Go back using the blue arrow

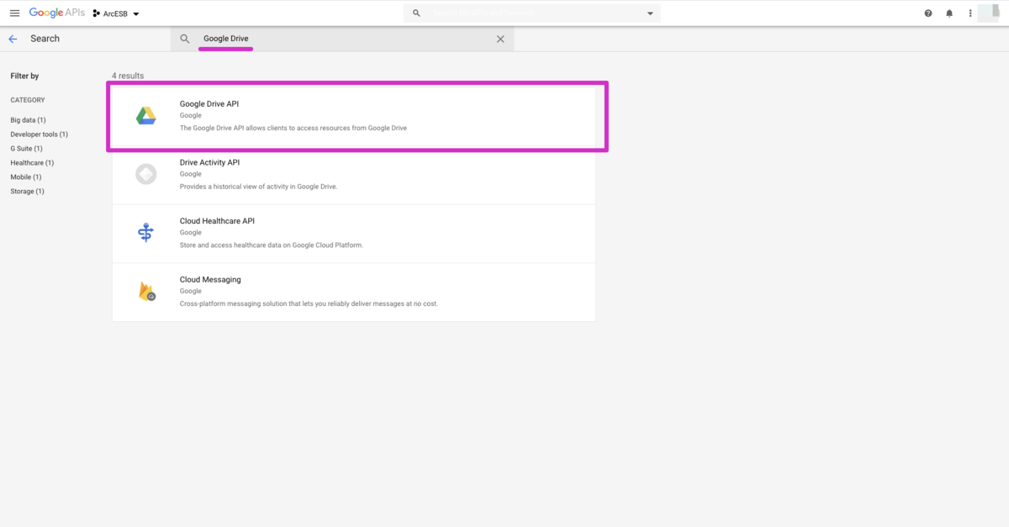pyautogui.click(x=13, y=39)
